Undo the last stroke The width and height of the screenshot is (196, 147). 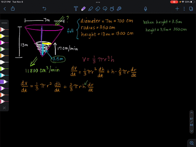[x=45, y=9]
